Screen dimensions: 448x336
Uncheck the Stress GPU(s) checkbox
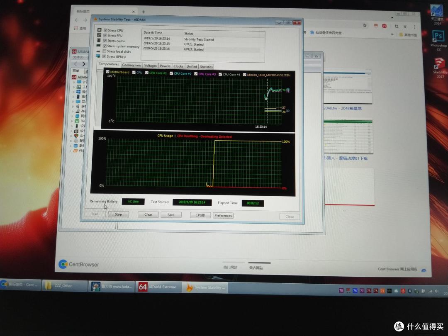(104, 56)
